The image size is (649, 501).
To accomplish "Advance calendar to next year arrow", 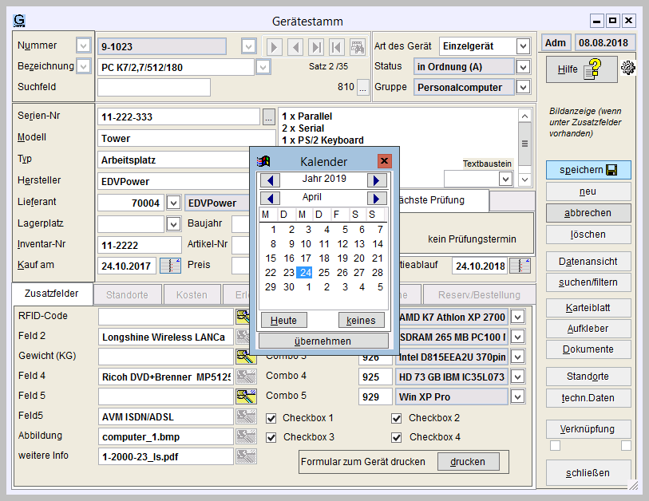I will pos(377,179).
